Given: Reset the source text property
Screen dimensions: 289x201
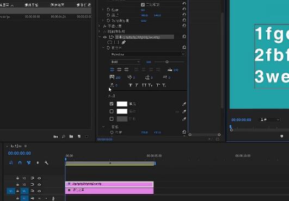Looking at the screenshot, I should pyautogui.click(x=184, y=47).
